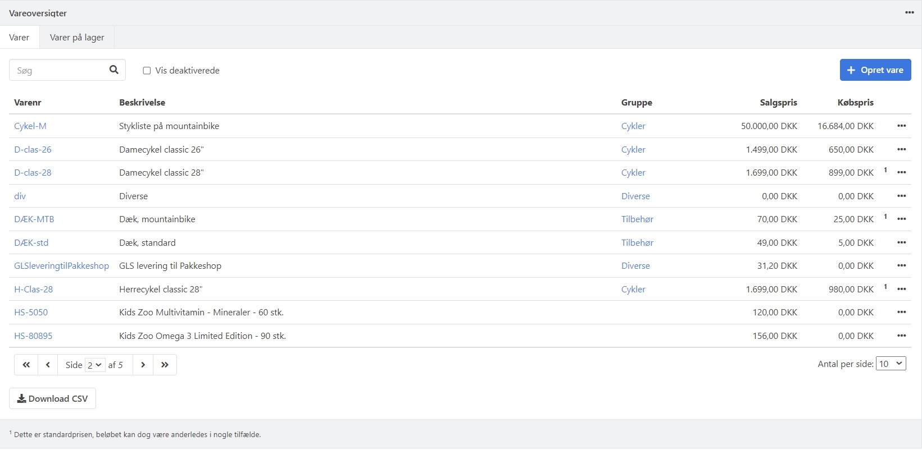Viewport: 922px width, 450px height.
Task: Switch to the Varer på lager tab
Action: tap(77, 38)
